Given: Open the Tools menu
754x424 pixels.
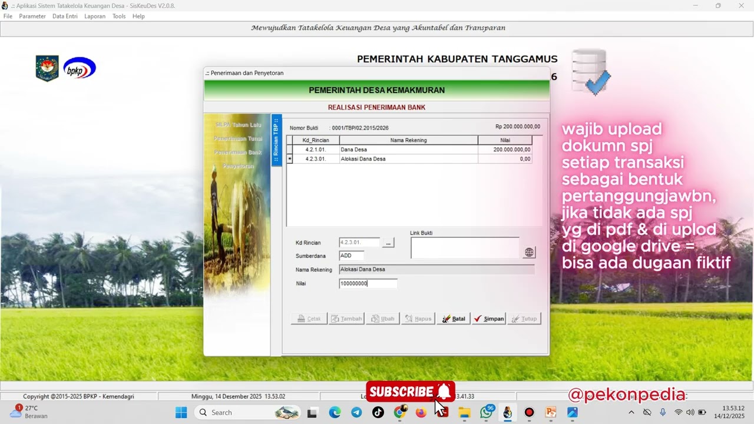Looking at the screenshot, I should pos(119,16).
